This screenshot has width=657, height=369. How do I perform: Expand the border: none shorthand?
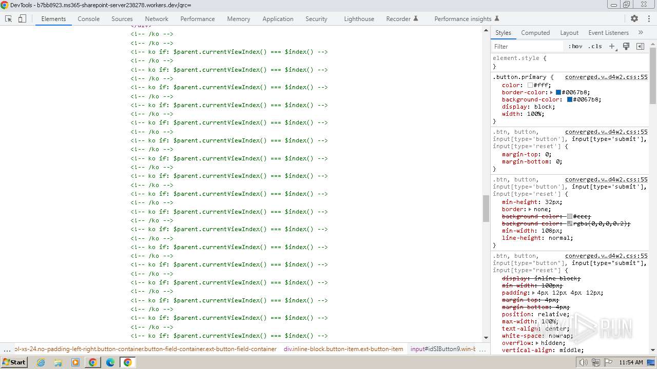[530, 210]
